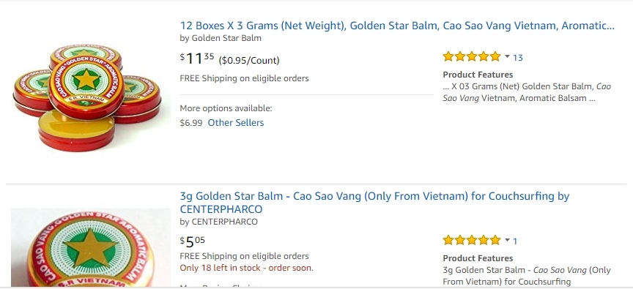Expand rating dropdown arrow beside 1 review

[x=507, y=240]
